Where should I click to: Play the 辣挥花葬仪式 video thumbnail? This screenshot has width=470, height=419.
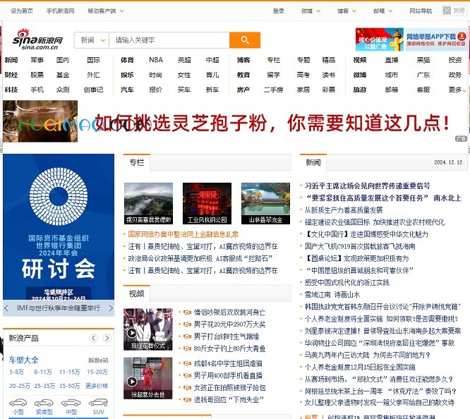[148, 329]
